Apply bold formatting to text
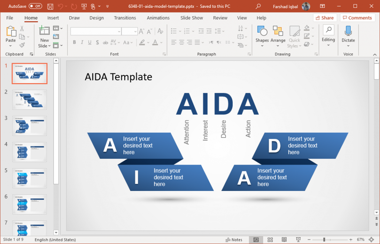This screenshot has width=380, height=244. coord(75,42)
